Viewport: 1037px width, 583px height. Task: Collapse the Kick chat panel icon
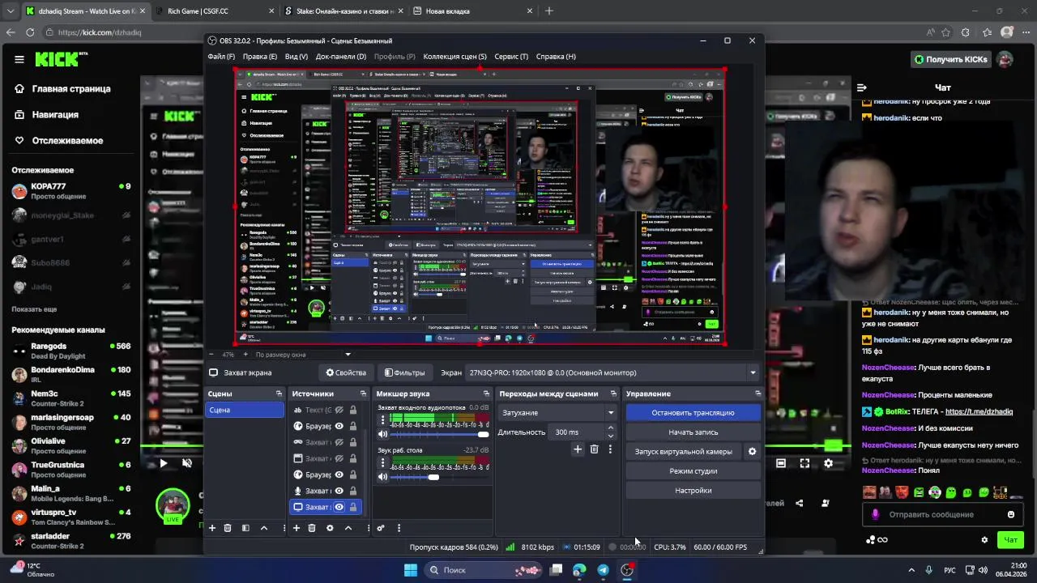pos(862,87)
